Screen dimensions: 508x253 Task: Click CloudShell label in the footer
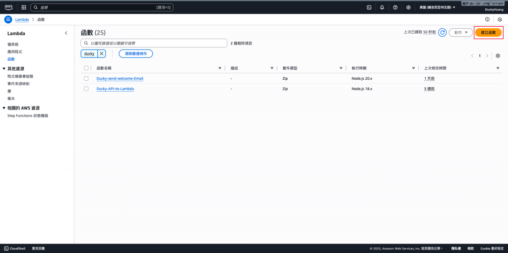[18, 249]
